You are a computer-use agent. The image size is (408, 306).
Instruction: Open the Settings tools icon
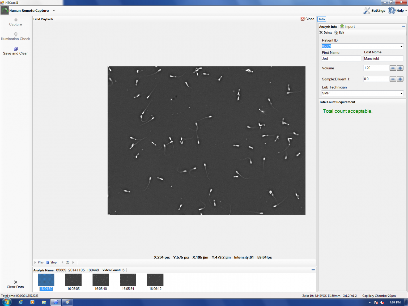pos(367,11)
